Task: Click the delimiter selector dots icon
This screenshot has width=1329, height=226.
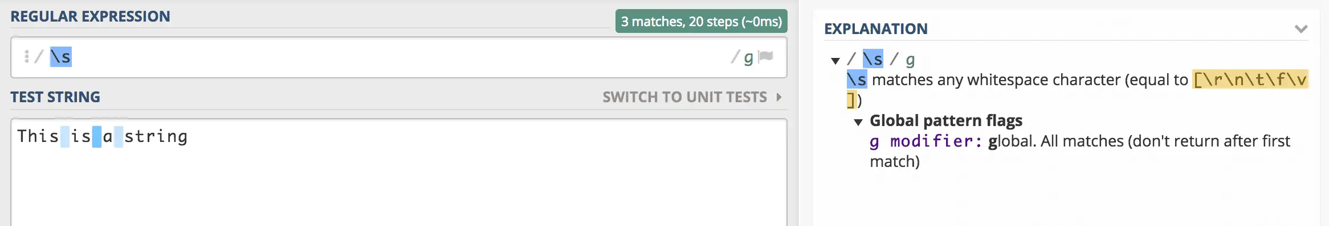Action: coord(26,56)
